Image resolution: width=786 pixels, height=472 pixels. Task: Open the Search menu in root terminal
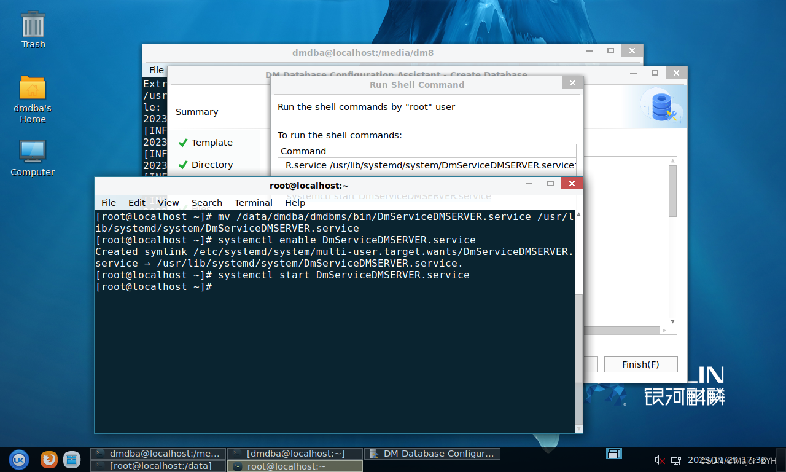point(206,203)
